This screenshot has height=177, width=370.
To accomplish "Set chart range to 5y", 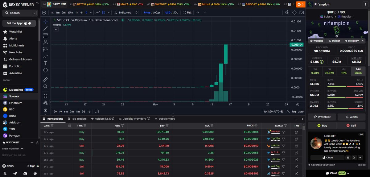I will (x=55, y=112).
